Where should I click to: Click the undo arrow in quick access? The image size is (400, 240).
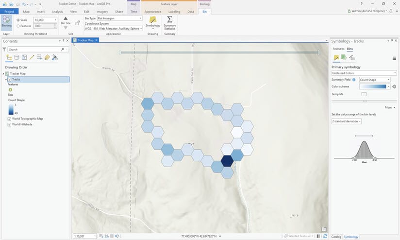point(24,4)
